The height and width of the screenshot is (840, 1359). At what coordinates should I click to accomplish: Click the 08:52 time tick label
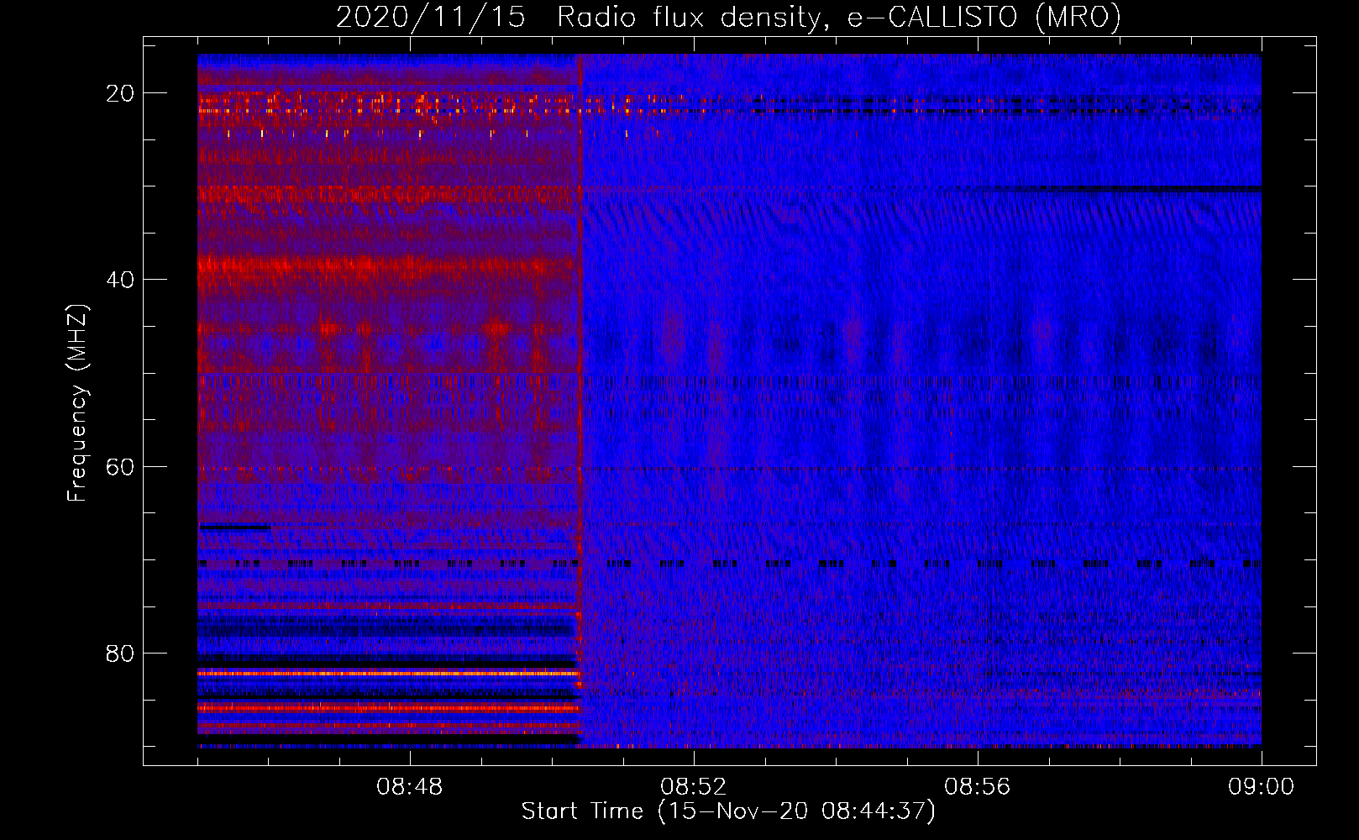[x=694, y=787]
